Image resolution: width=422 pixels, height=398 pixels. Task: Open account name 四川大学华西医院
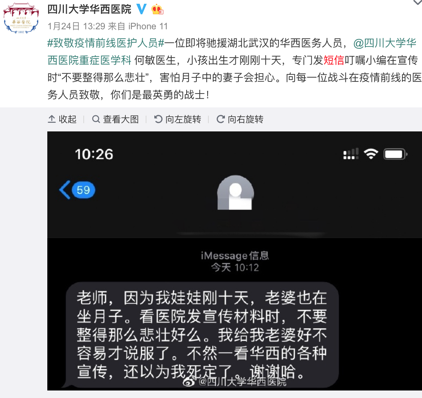[89, 9]
